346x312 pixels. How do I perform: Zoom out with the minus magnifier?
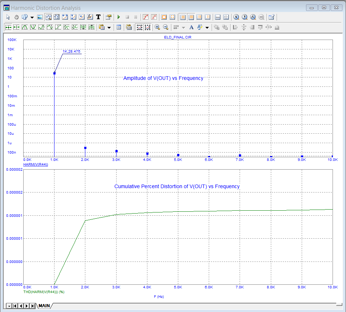click(166, 27)
